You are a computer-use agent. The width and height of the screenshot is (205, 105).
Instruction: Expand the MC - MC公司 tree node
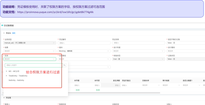(x=6, y=71)
